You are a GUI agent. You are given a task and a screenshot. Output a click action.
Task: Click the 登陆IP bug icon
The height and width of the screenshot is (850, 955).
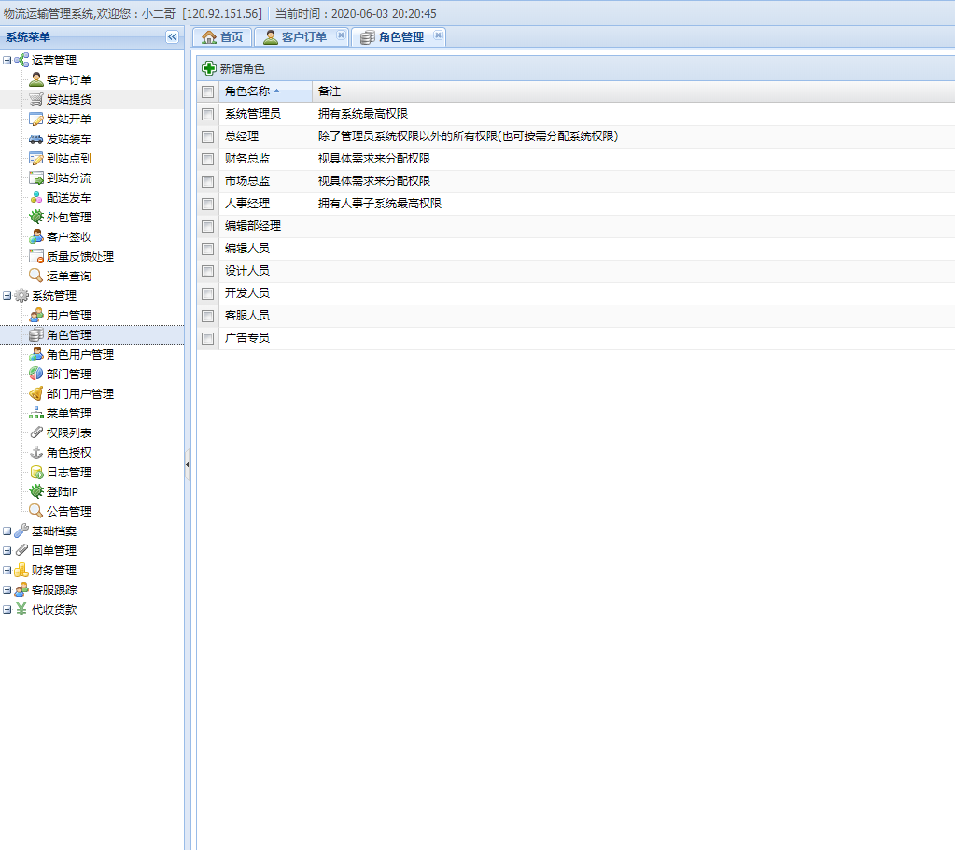[35, 491]
